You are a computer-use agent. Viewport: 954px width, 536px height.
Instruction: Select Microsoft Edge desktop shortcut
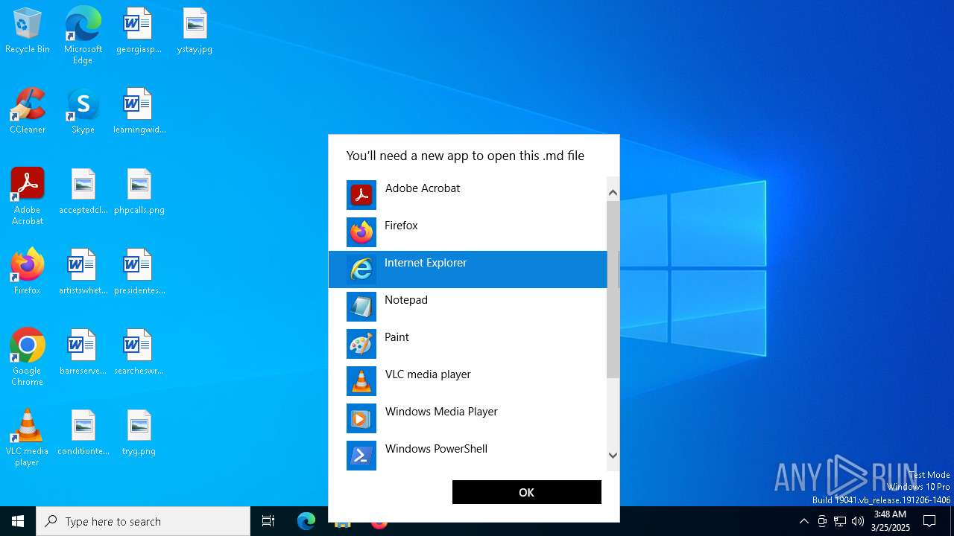pyautogui.click(x=83, y=35)
